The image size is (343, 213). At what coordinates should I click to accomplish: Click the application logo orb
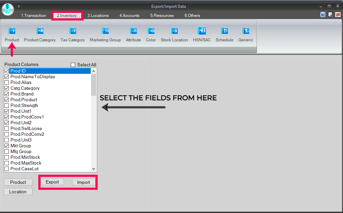(x=8, y=9)
